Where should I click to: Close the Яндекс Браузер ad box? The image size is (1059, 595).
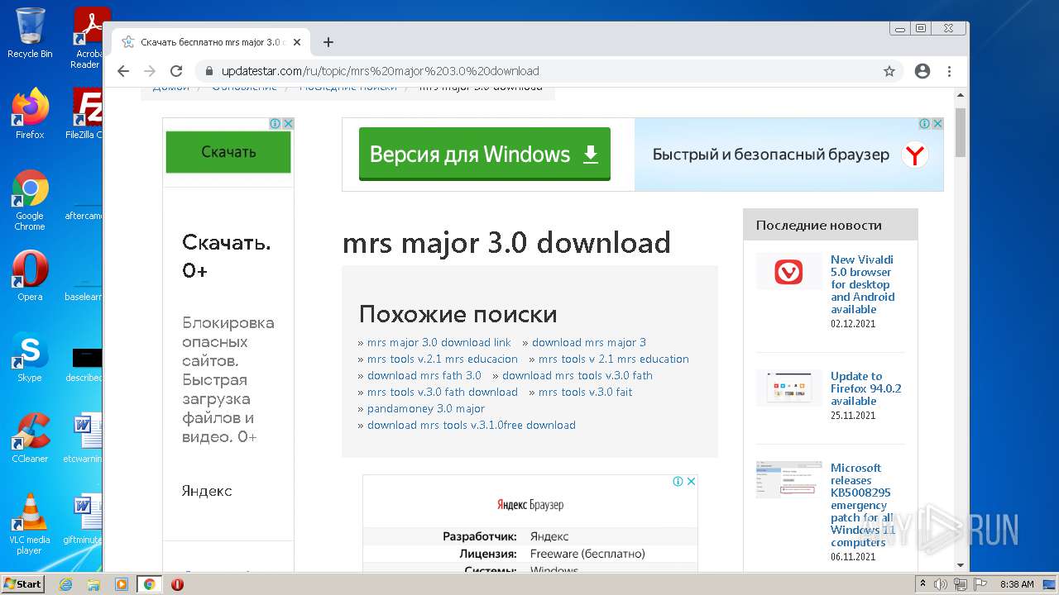click(691, 481)
